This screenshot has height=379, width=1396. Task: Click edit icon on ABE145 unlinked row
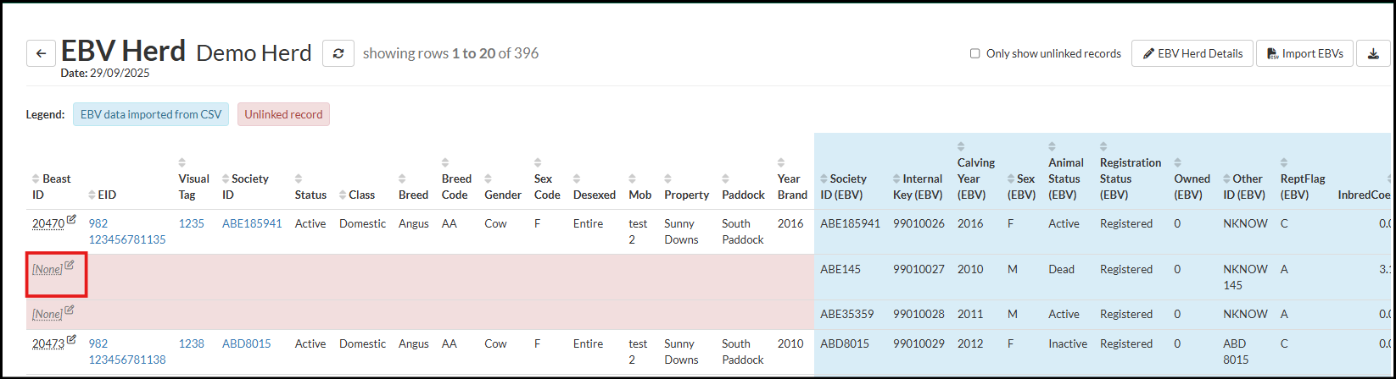coord(70,266)
